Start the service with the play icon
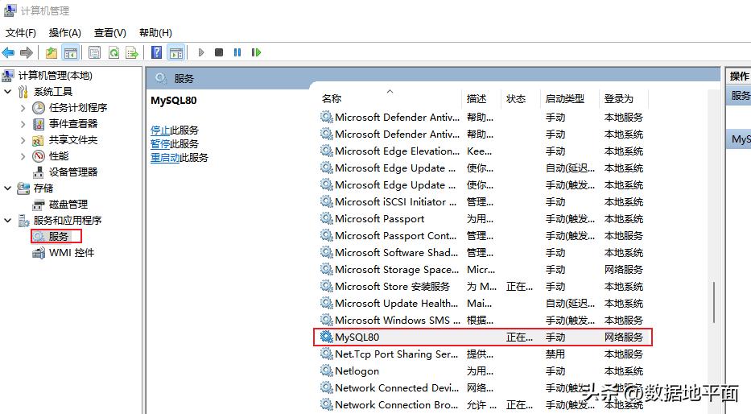The height and width of the screenshot is (414, 751). tap(201, 52)
